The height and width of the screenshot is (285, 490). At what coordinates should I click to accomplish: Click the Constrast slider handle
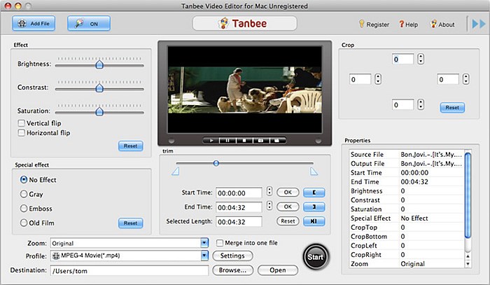[x=99, y=88]
